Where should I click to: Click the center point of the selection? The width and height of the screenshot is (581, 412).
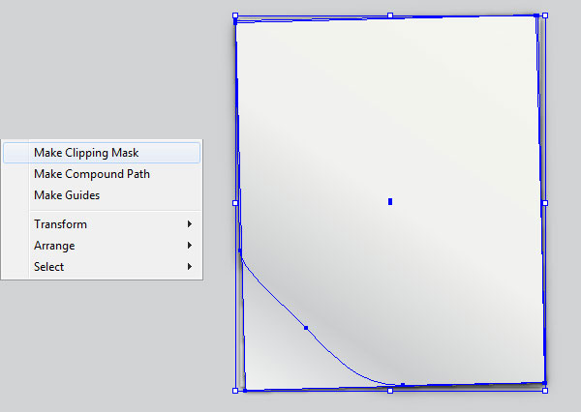390,201
